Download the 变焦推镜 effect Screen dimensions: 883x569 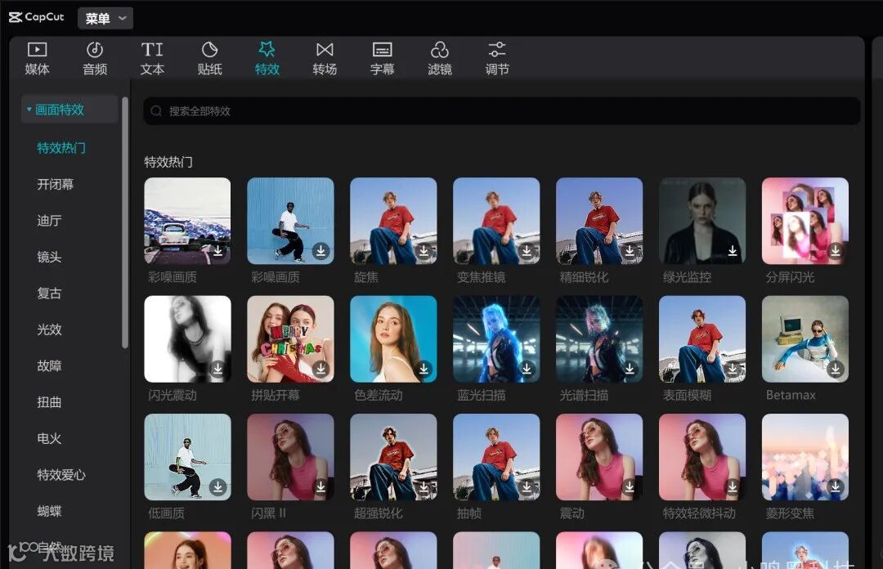pos(527,250)
